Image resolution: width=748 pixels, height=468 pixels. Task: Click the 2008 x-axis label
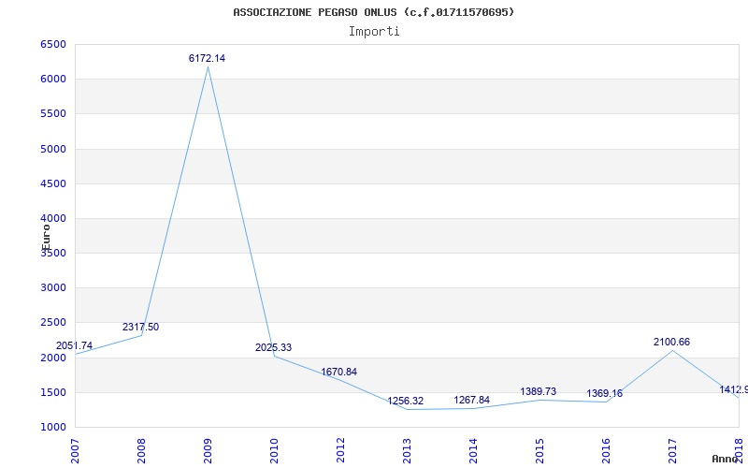click(x=141, y=451)
